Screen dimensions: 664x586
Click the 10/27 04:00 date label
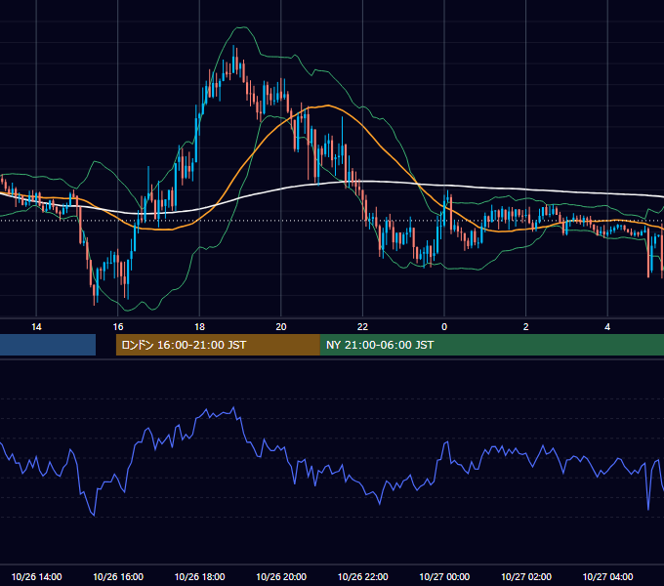click(607, 576)
